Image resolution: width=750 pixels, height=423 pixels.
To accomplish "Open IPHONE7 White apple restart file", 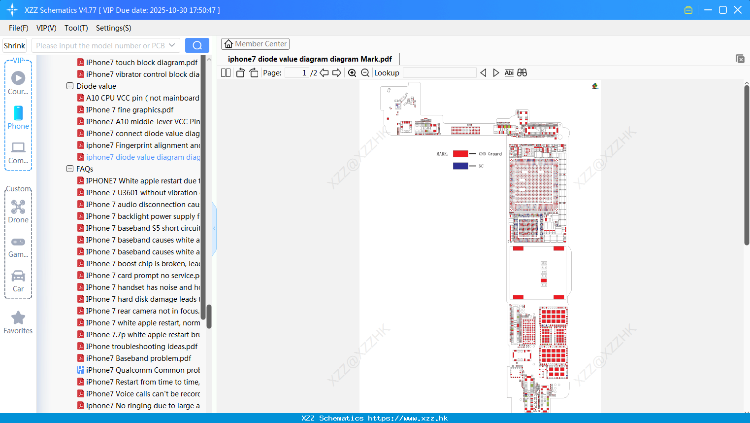I will pos(138,180).
